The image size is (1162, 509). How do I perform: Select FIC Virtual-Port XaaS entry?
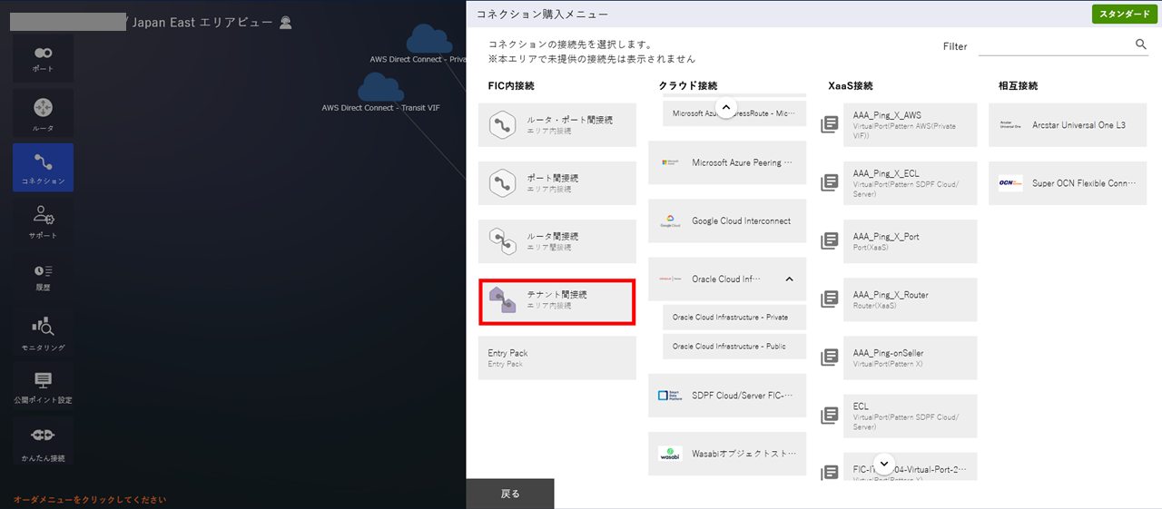910,465
